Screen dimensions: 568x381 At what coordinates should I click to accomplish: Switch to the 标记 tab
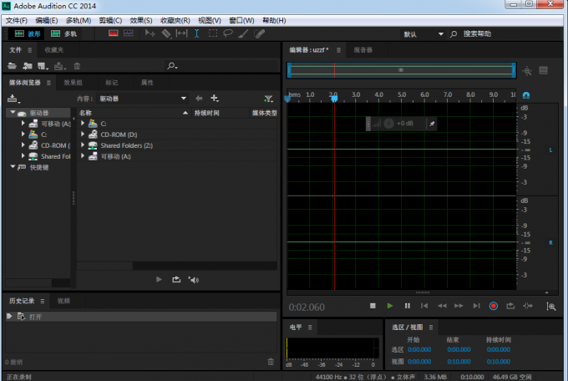[x=112, y=83]
